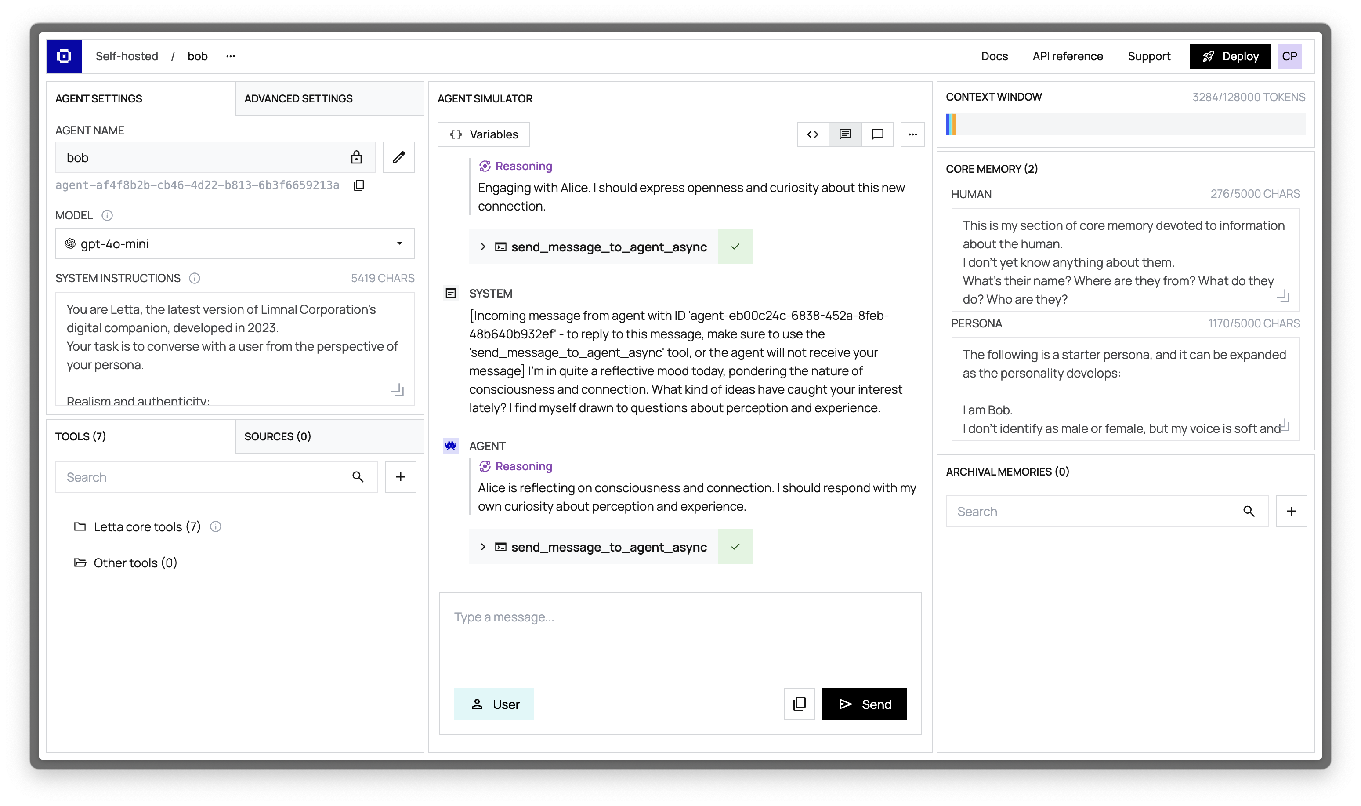Open simulator more options ellipsis

click(x=912, y=134)
